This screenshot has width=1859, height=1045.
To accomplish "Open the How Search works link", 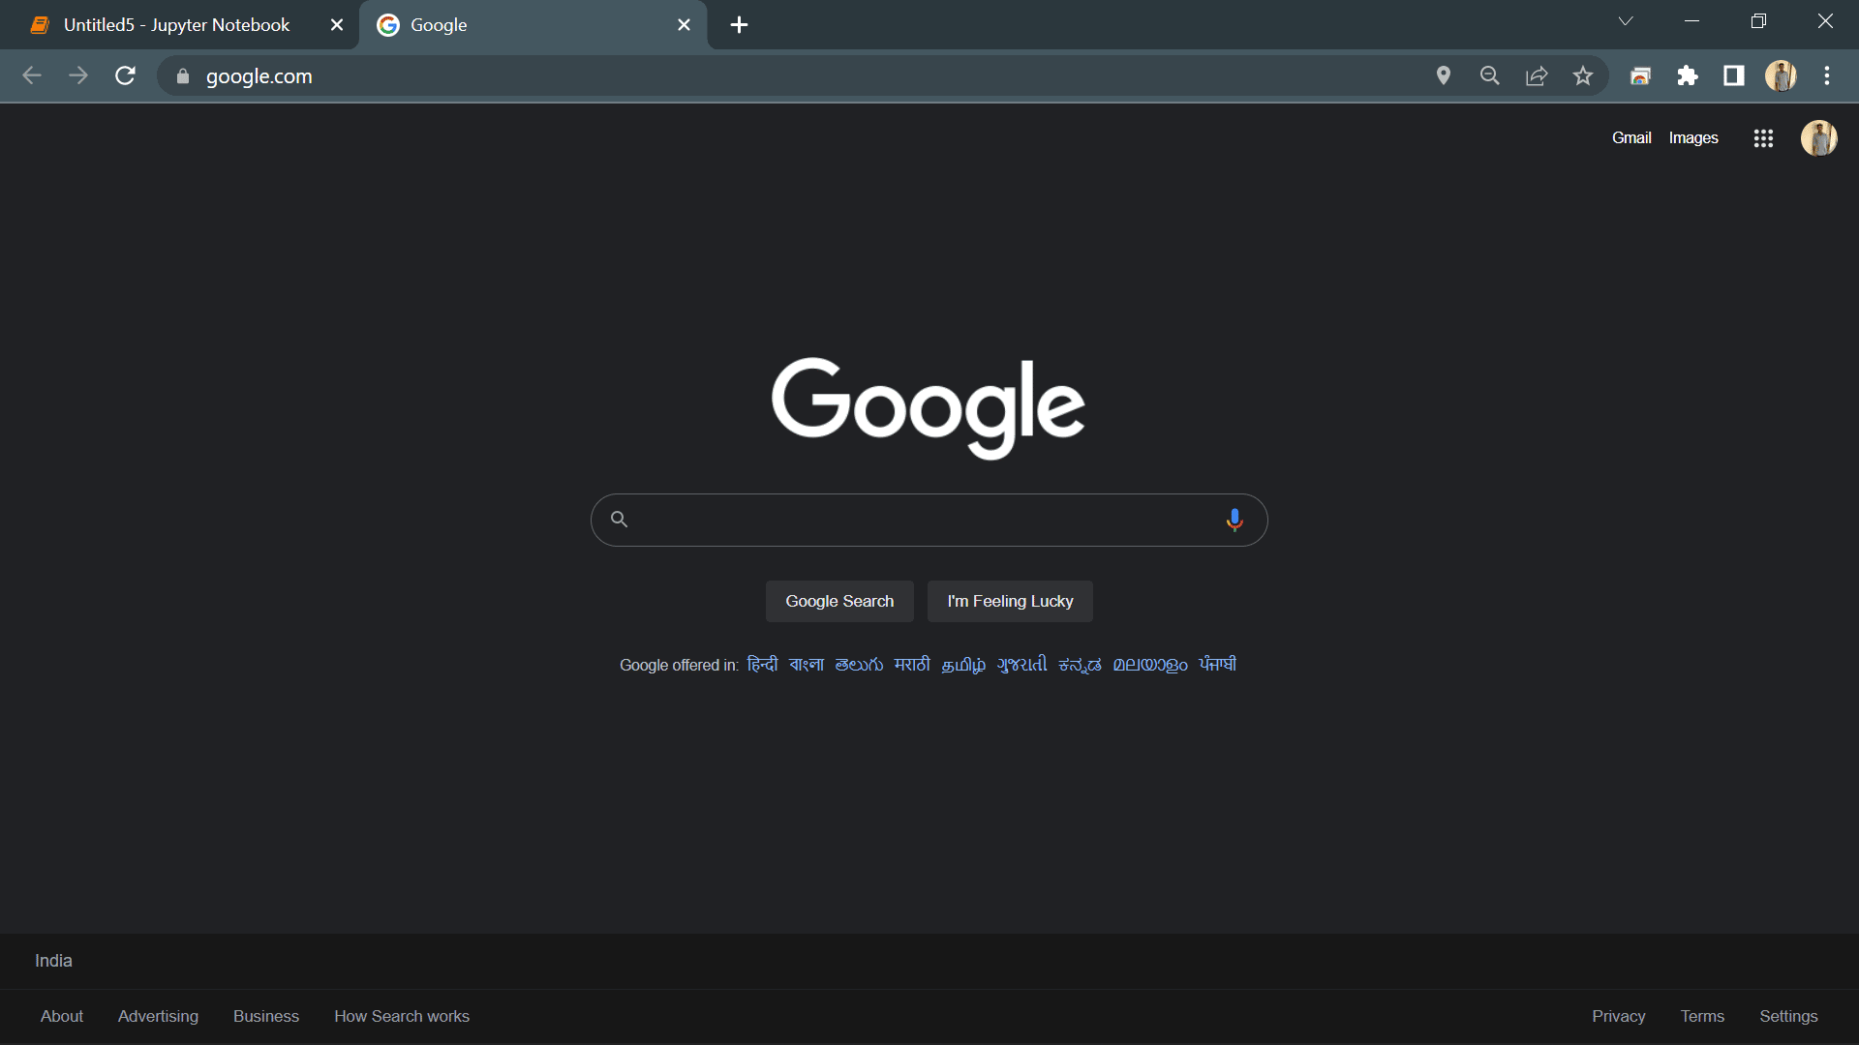I will (x=402, y=1016).
